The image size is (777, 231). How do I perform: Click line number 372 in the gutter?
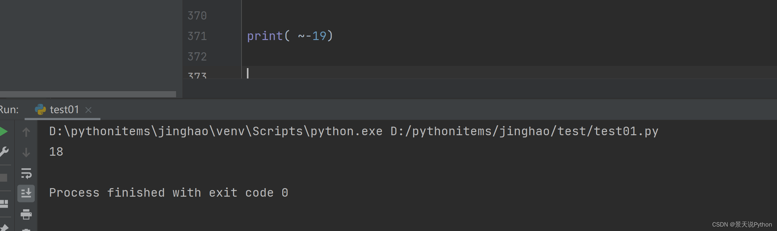197,57
